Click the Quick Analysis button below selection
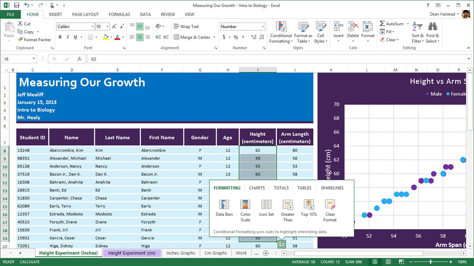Screen dimensions: 474x266 [282, 244]
